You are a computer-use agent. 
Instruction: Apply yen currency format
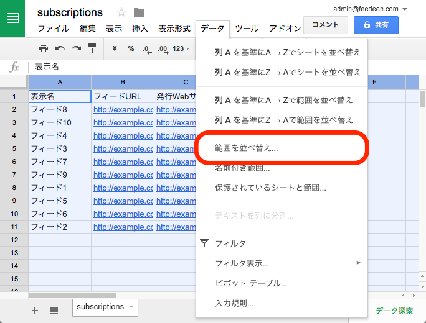115,48
